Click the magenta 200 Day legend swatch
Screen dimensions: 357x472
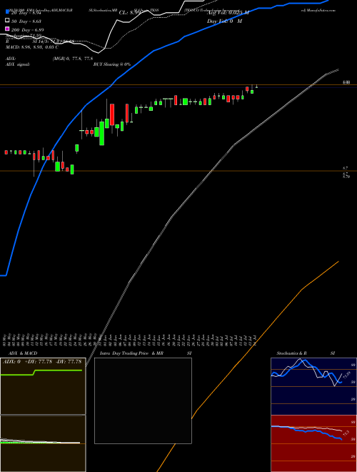[x=7, y=29]
